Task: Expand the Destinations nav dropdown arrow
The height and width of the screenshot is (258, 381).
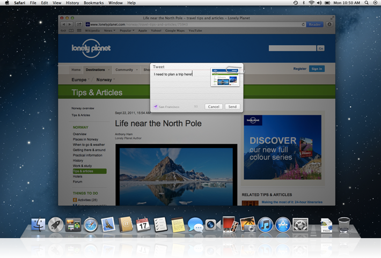Action: pos(108,70)
